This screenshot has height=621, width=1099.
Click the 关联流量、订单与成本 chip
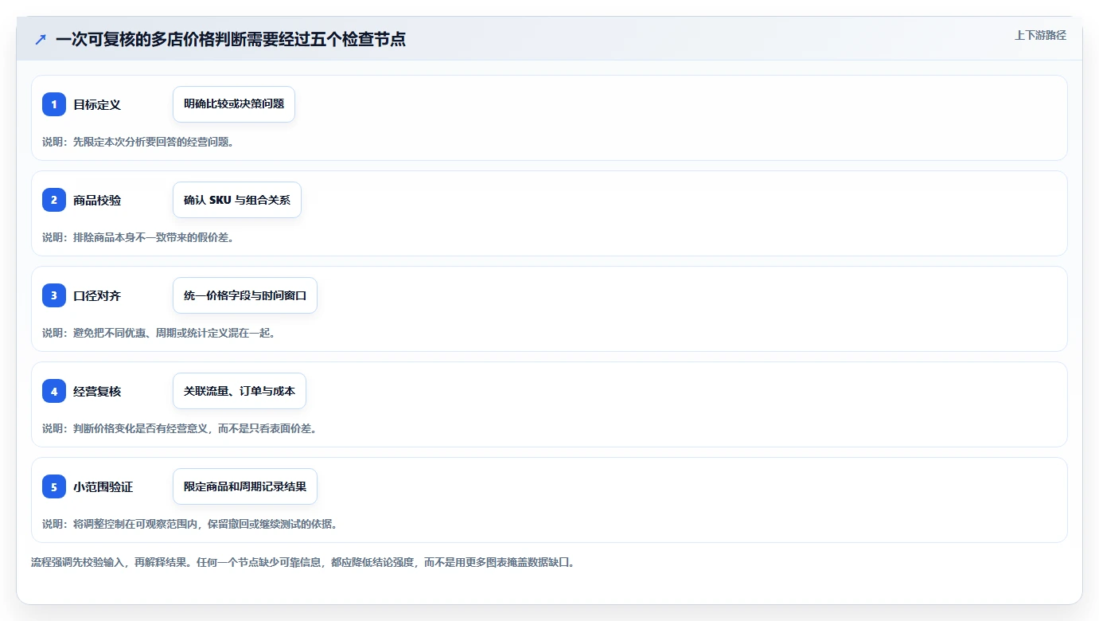click(240, 391)
